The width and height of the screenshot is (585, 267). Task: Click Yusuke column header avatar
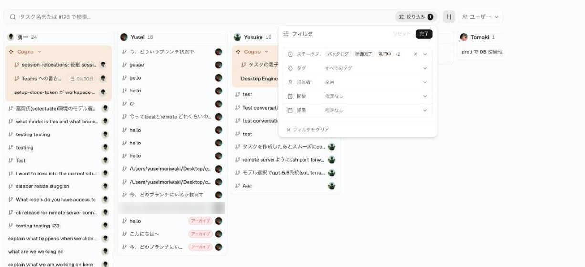click(x=237, y=37)
